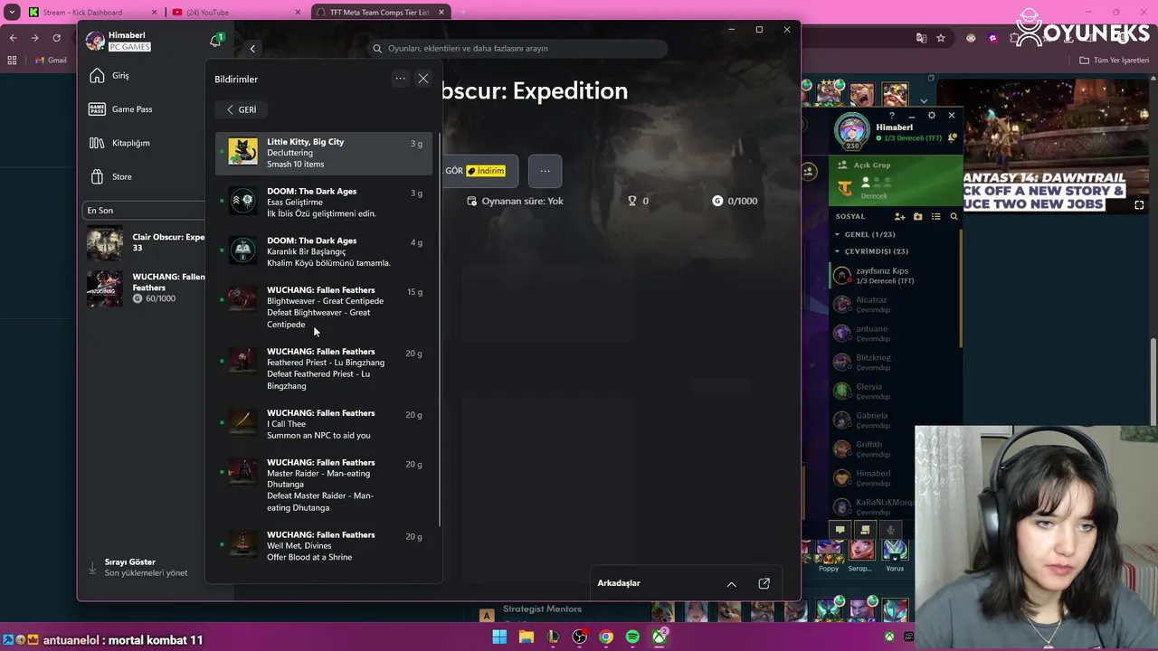
Task: Click the trophy achievements count icon
Action: [x=632, y=201]
